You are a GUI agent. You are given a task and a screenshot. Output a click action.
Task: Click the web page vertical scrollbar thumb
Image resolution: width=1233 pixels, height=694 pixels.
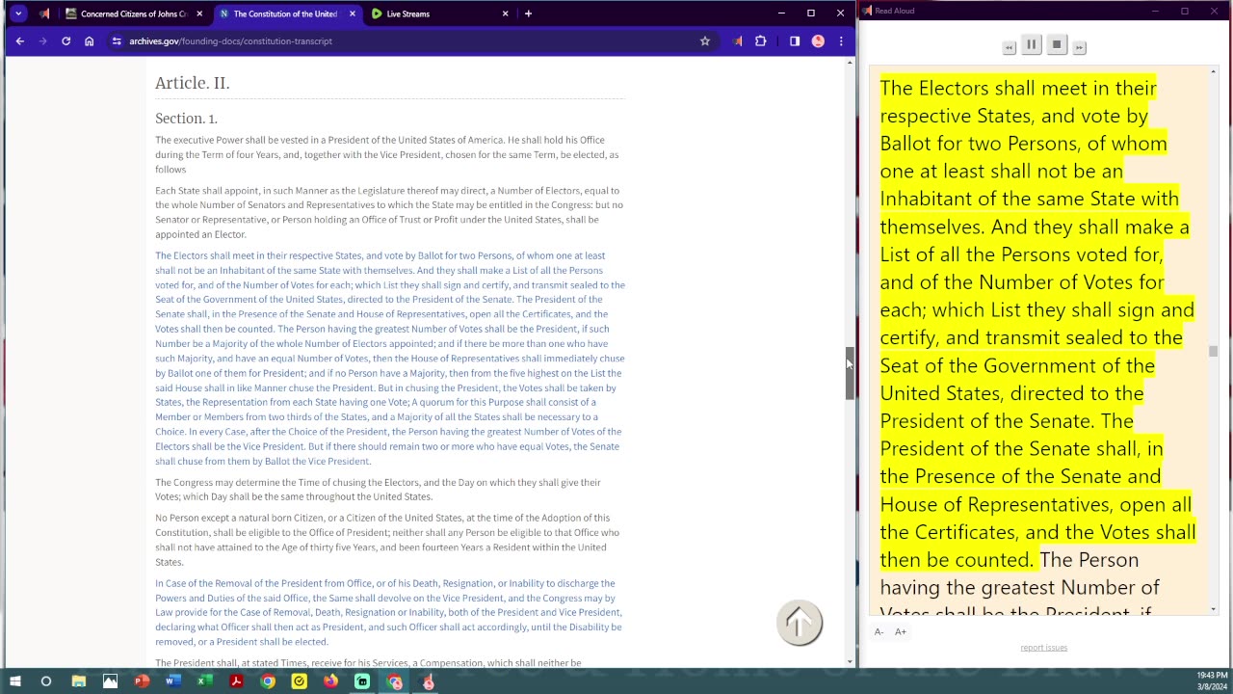[850, 373]
